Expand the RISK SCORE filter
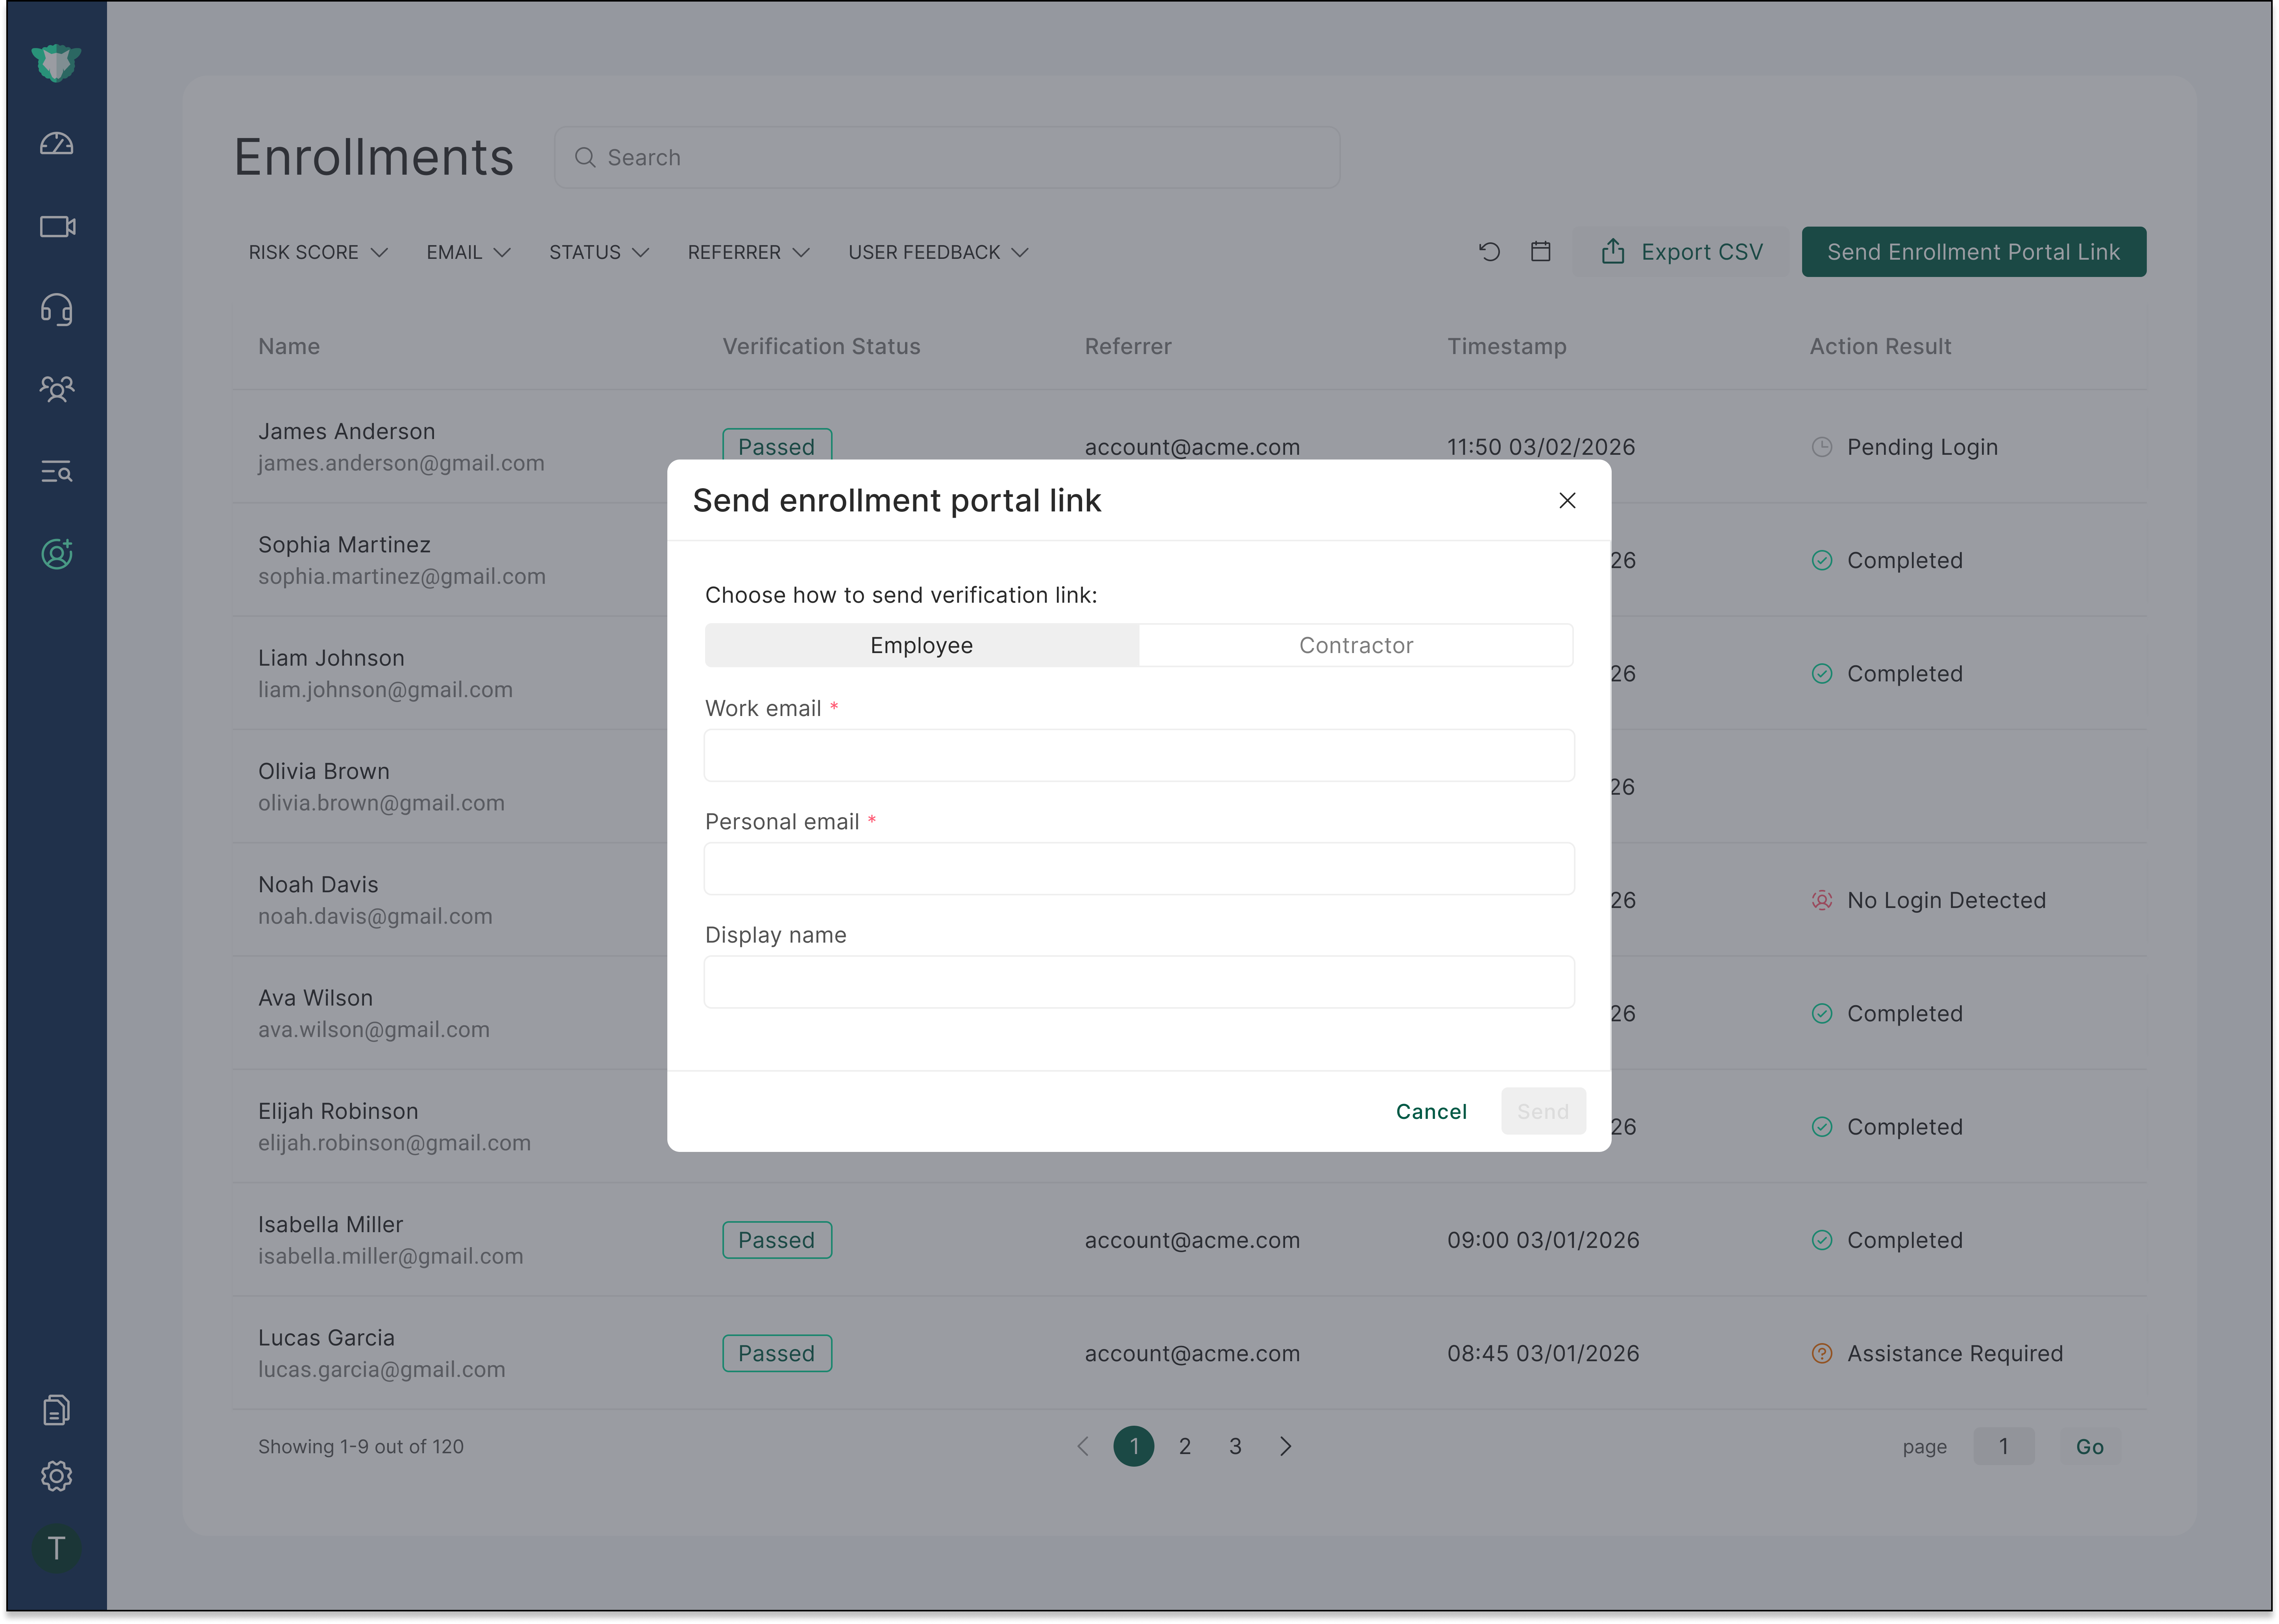The height and width of the screenshot is (1624, 2279). [x=318, y=252]
